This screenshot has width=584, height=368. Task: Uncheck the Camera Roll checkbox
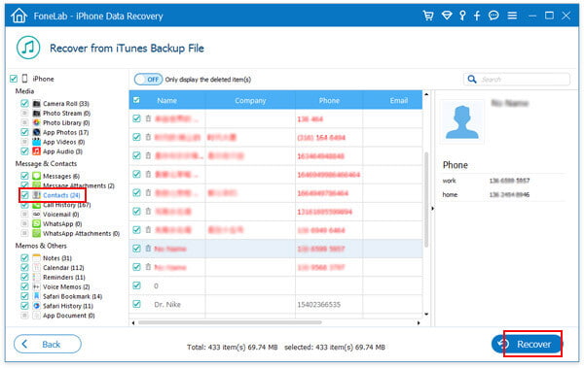pyautogui.click(x=24, y=103)
